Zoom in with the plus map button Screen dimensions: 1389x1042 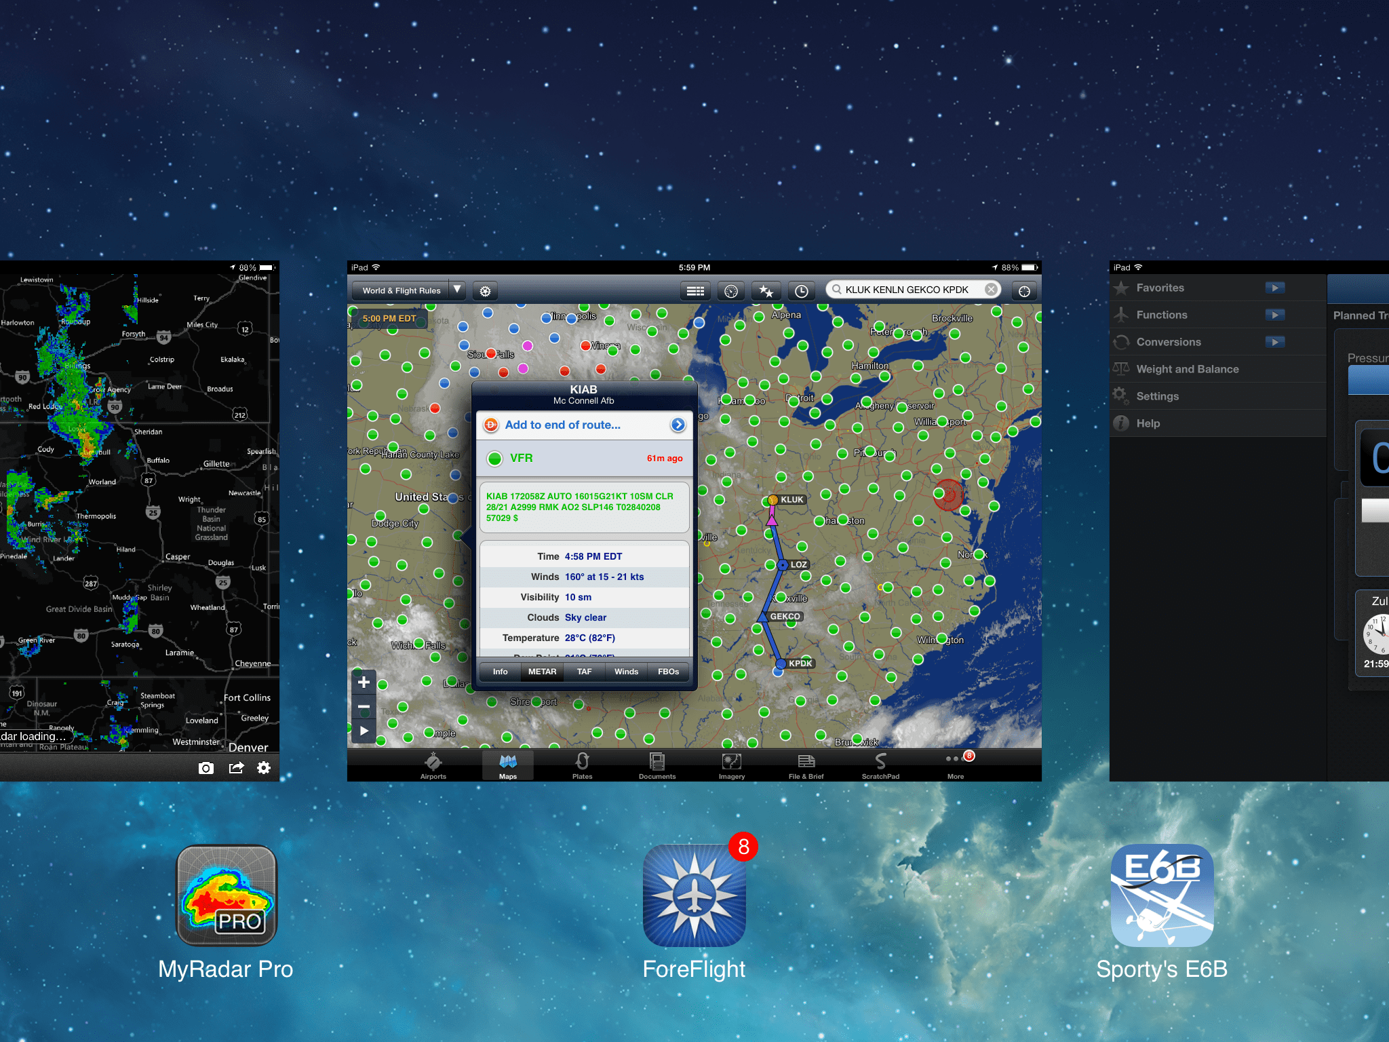pos(364,682)
